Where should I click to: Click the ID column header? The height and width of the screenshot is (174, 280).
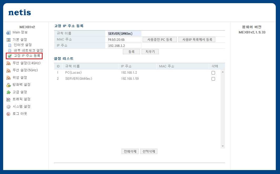(58, 66)
